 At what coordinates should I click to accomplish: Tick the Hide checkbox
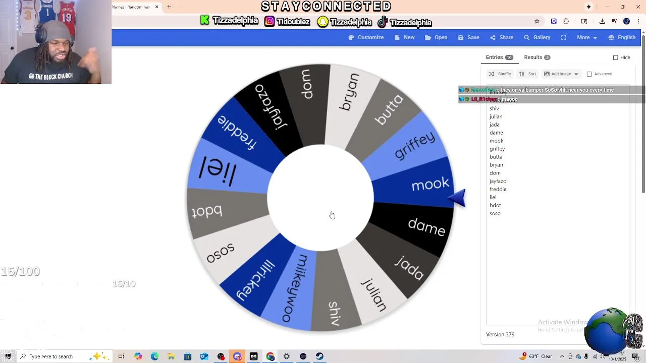pos(615,57)
